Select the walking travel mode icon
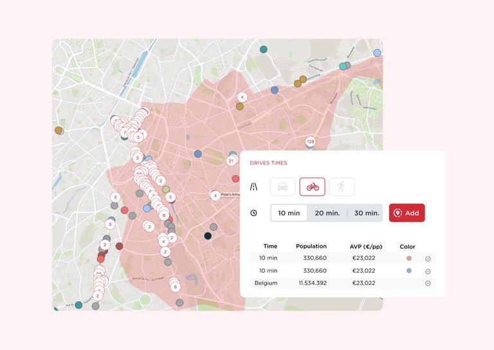This screenshot has height=350, width=494. pos(342,187)
